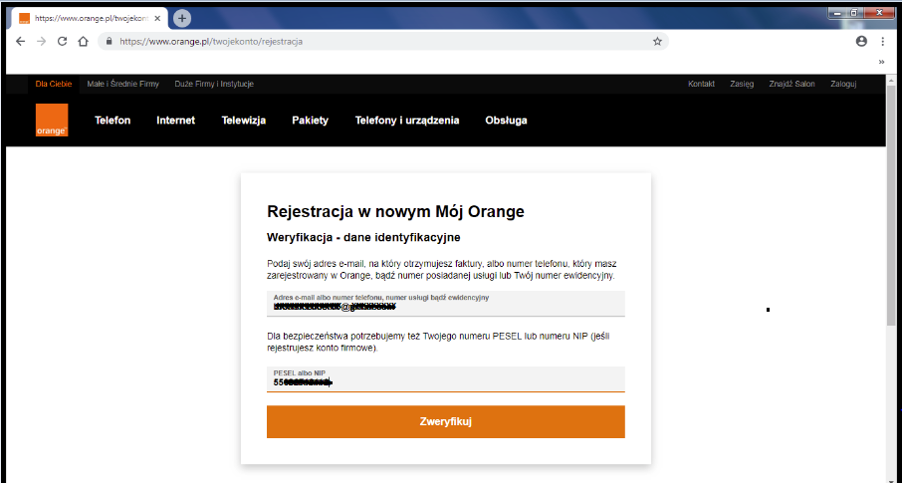Click the page vertical scrollbar
Screen dimensions: 902x483
pos(892,207)
